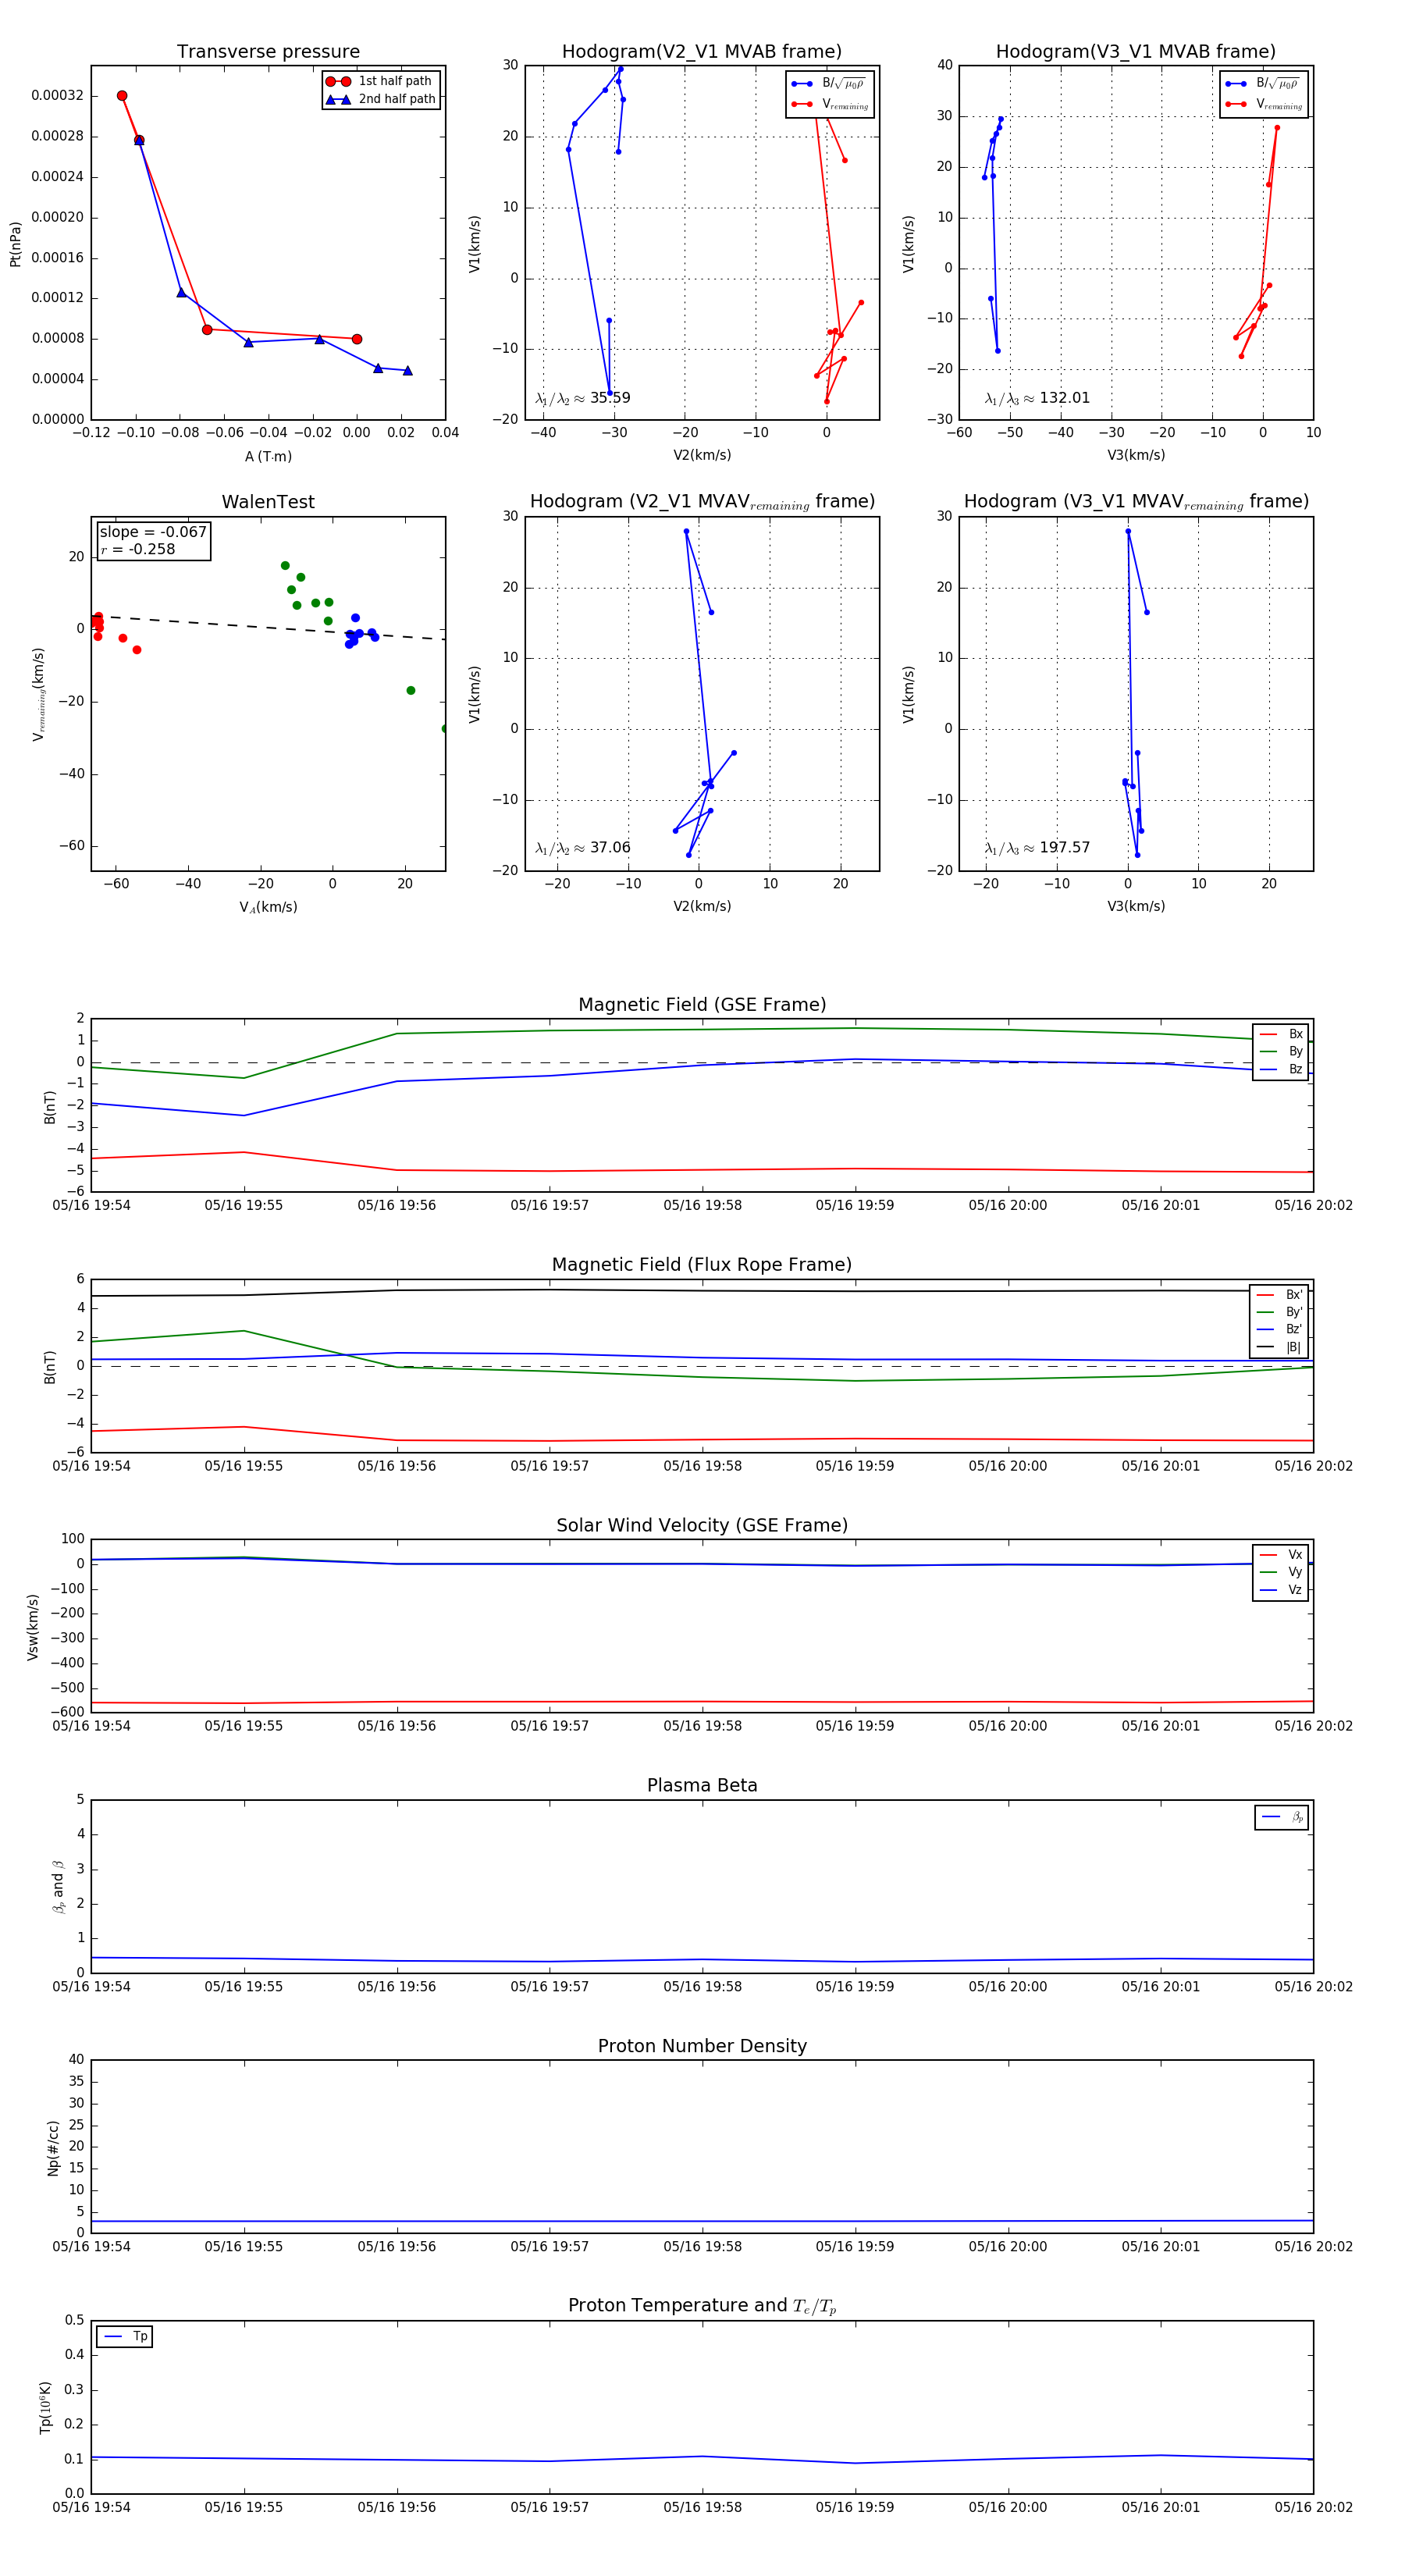Viewport: 1405px width, 2576px height.
Task: Select the Vy legend entry
Action: pos(1281,1572)
